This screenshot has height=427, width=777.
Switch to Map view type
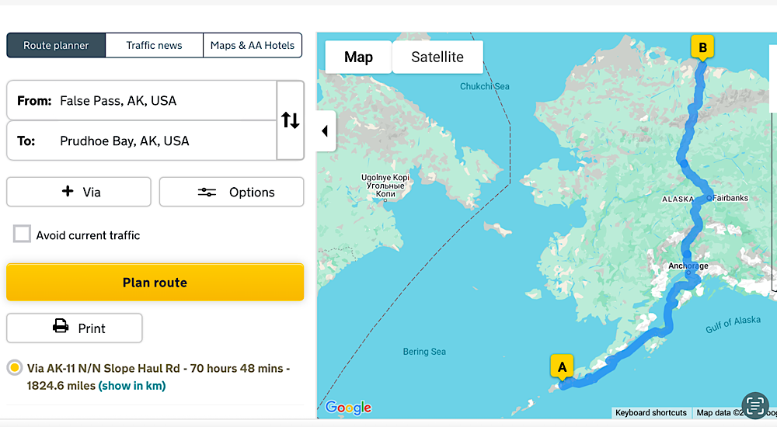pos(358,57)
